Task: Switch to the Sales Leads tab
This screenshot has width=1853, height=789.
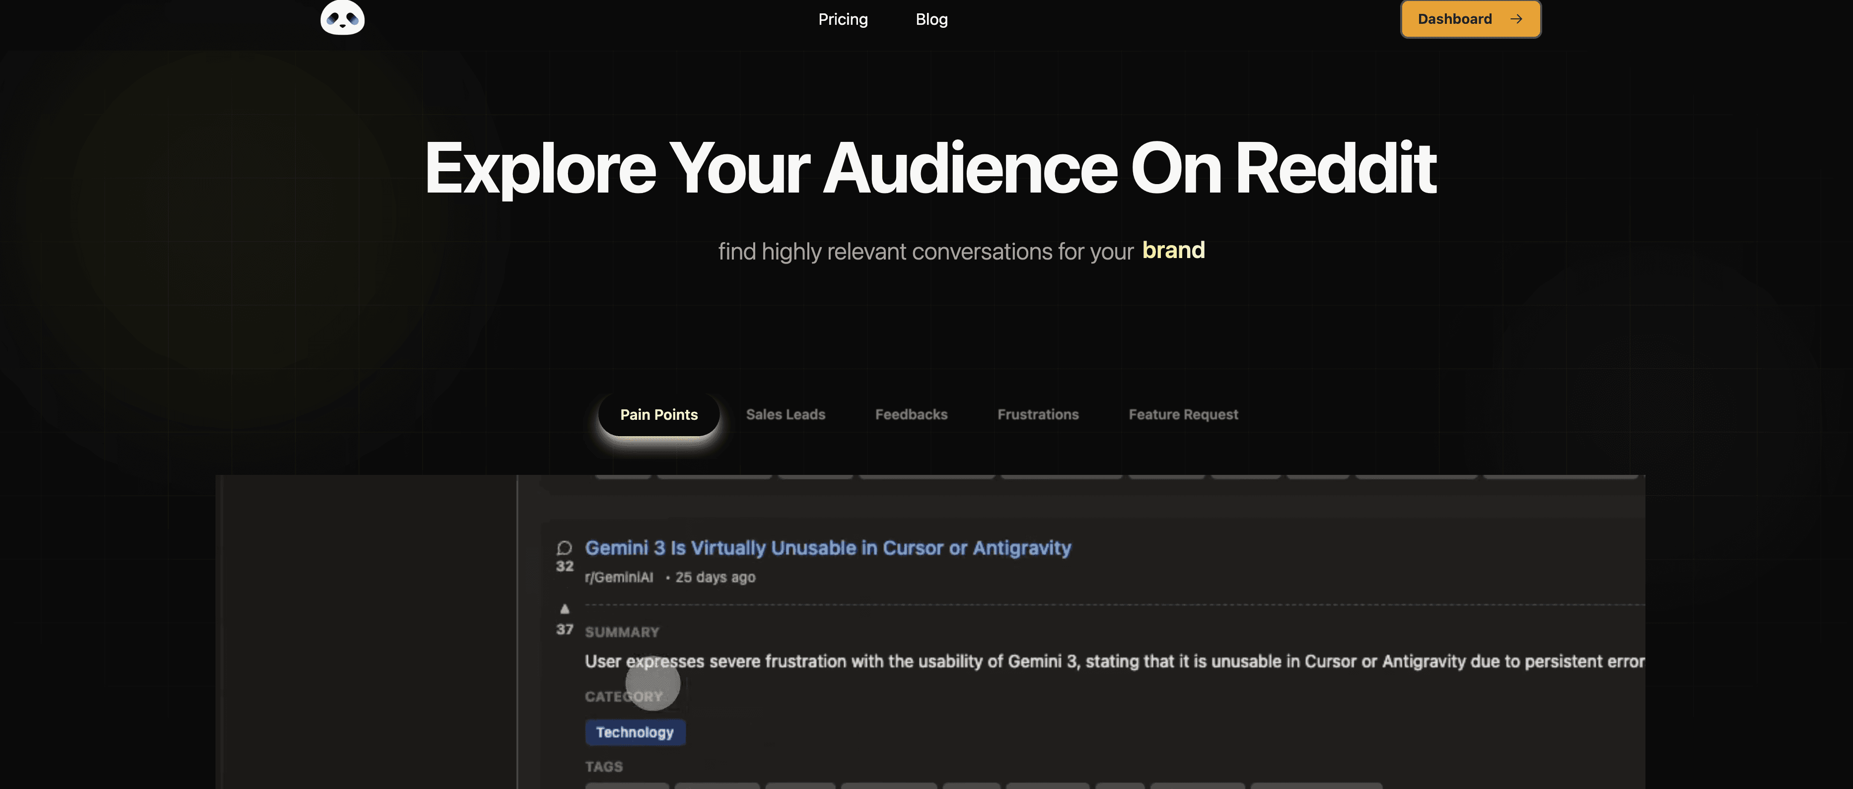Action: (785, 415)
